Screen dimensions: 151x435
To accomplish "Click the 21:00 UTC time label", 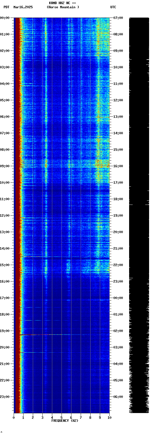I will (118, 249).
